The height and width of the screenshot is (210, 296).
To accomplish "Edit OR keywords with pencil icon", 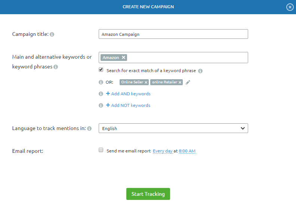I will pyautogui.click(x=188, y=82).
